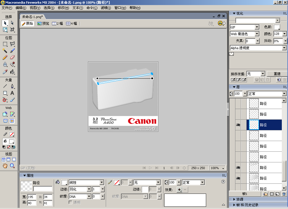This screenshot has height=209, width=288.
Task: Delete the selected layer with trash icon
Action: coord(284,194)
